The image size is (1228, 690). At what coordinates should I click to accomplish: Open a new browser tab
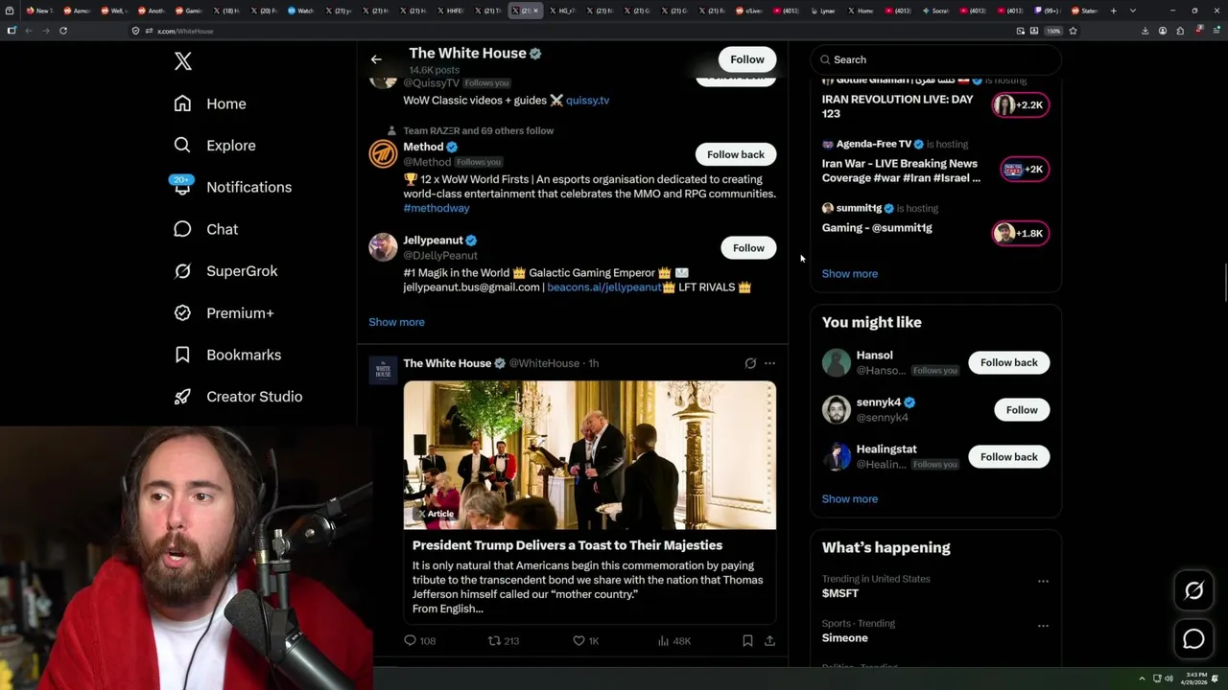coord(1114,11)
